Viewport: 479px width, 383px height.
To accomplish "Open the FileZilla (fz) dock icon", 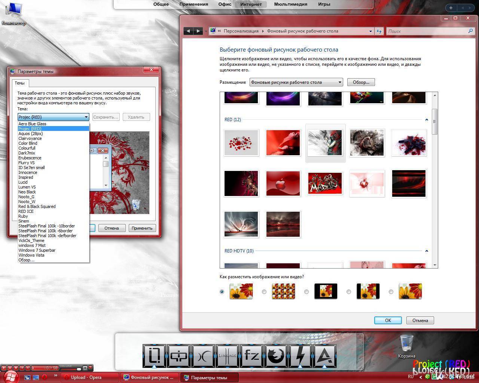I will (x=251, y=356).
